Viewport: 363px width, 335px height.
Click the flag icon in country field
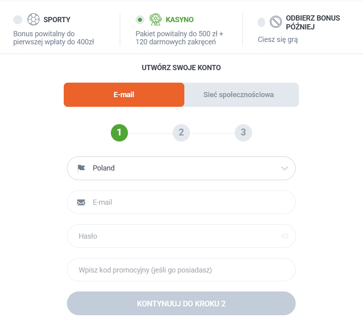tap(81, 168)
